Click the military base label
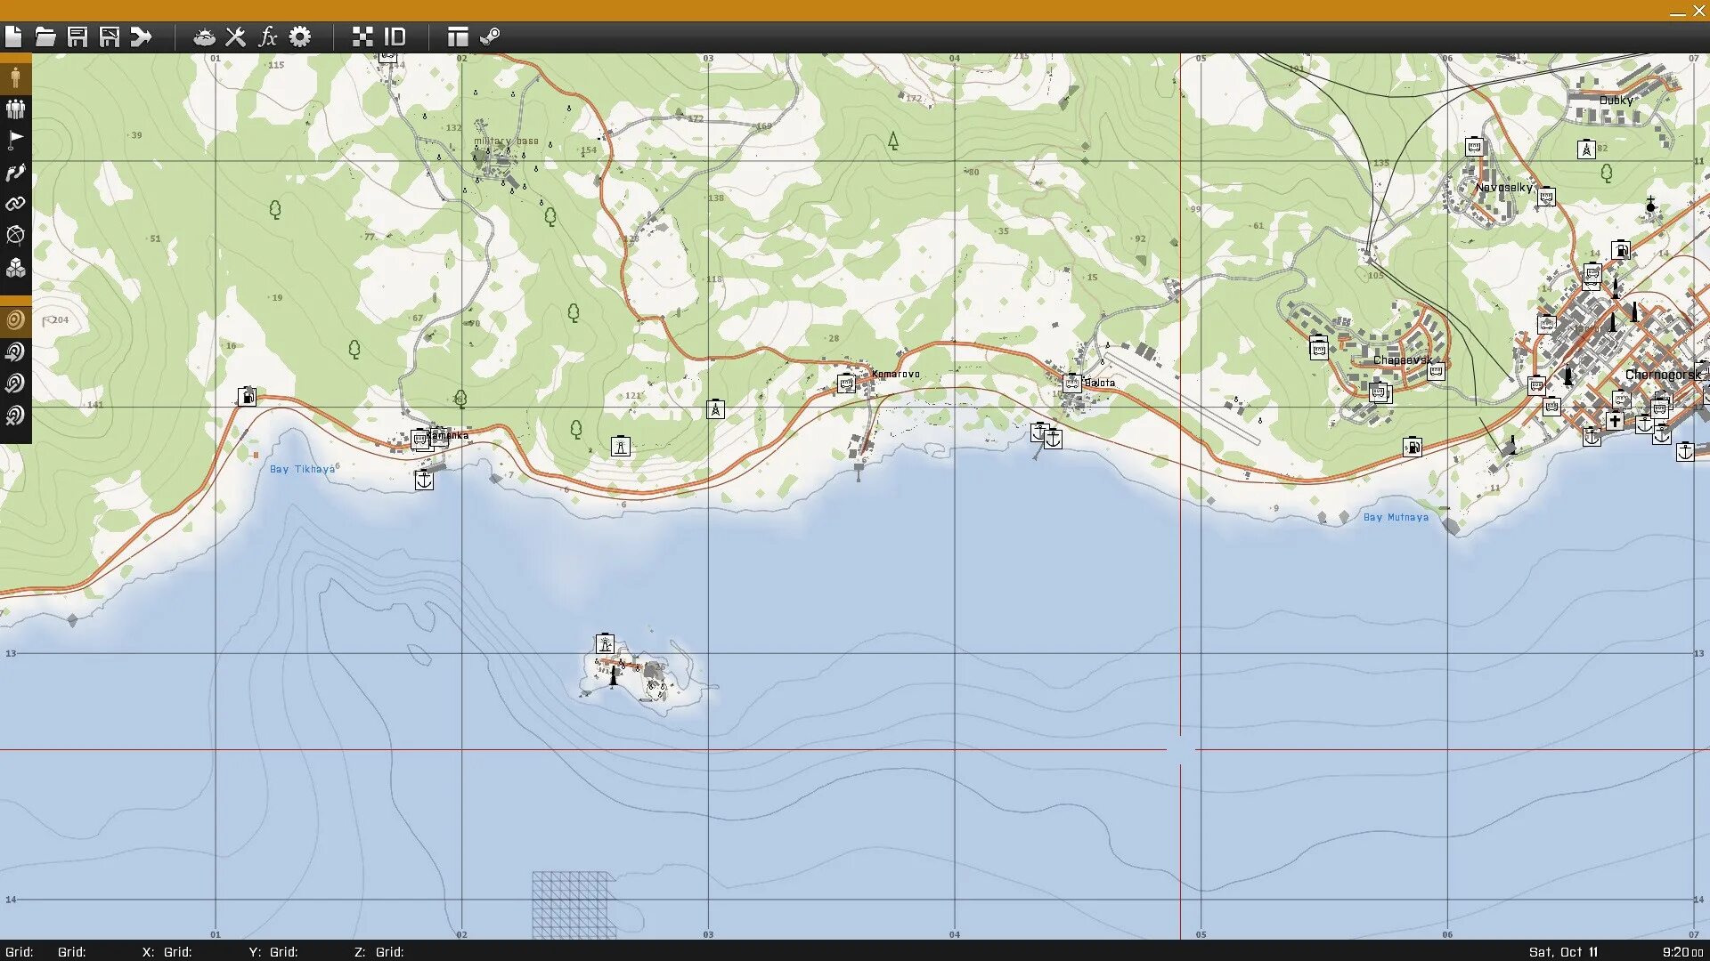 (x=506, y=141)
